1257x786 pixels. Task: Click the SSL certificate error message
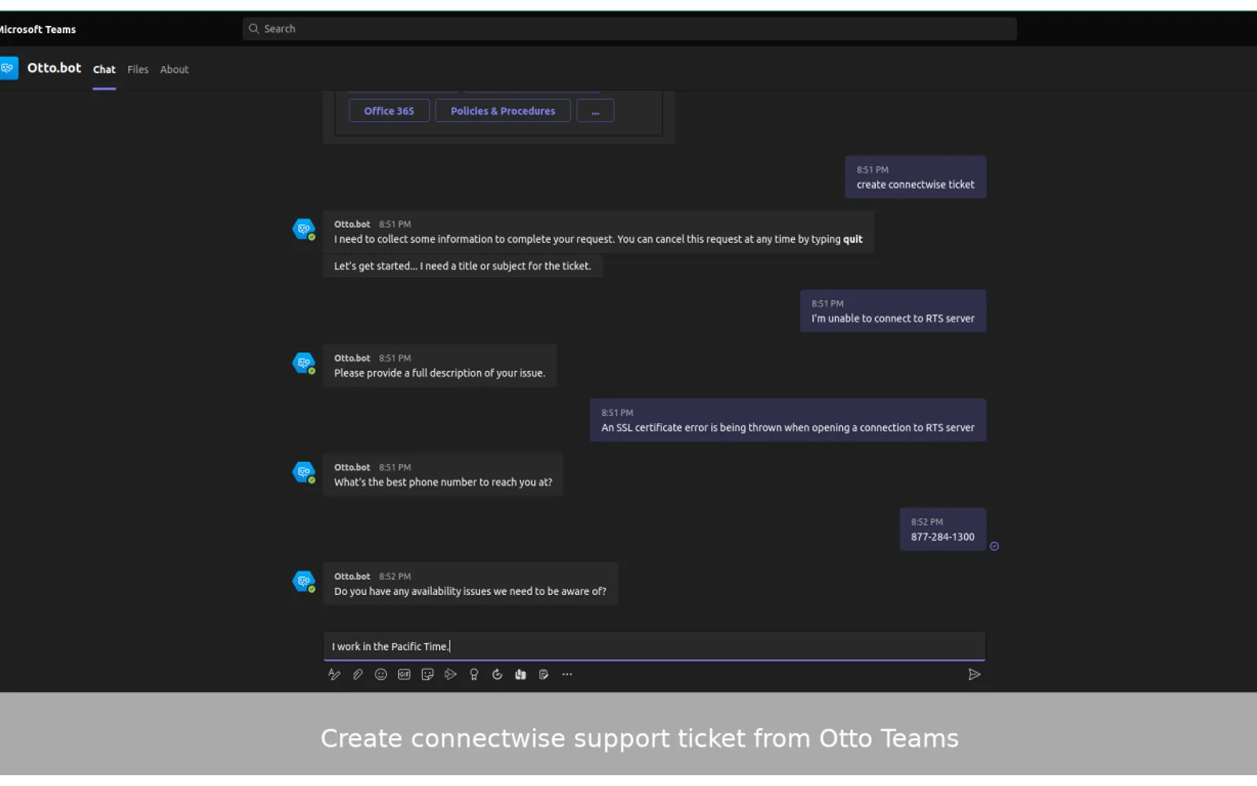tap(787, 421)
